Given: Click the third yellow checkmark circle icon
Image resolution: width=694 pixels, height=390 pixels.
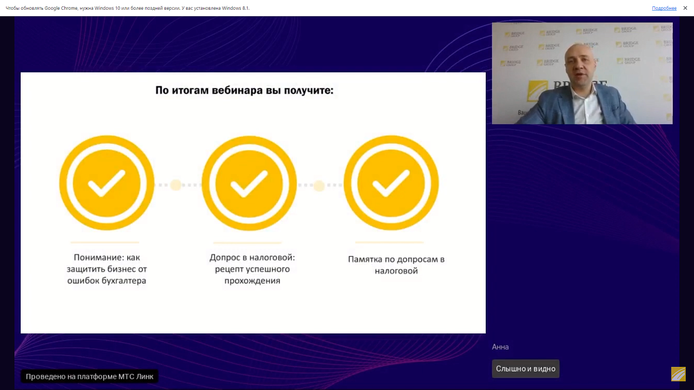Looking at the screenshot, I should 391,183.
